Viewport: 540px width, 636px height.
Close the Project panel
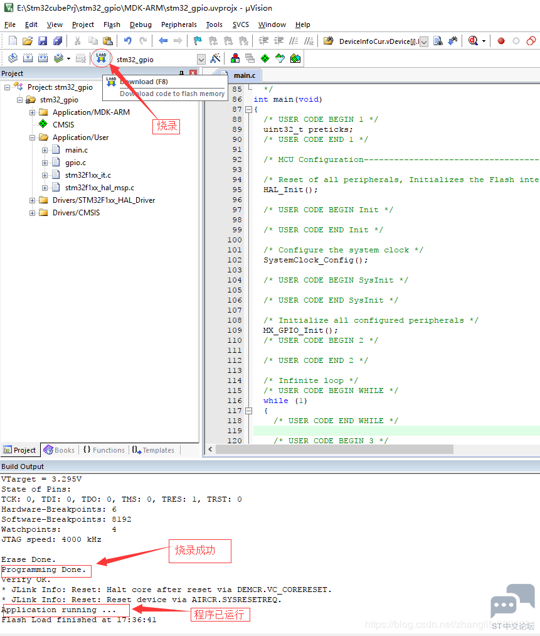pos(193,73)
